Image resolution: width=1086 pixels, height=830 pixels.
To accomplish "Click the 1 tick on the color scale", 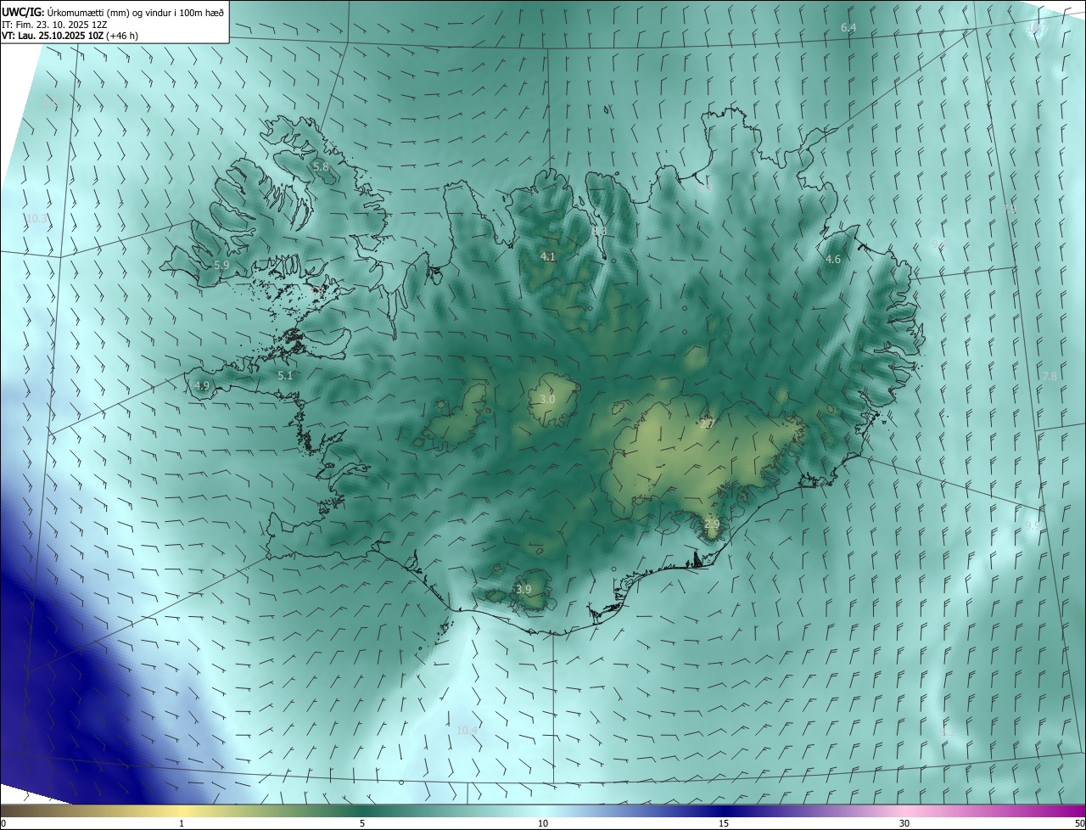I will [182, 823].
